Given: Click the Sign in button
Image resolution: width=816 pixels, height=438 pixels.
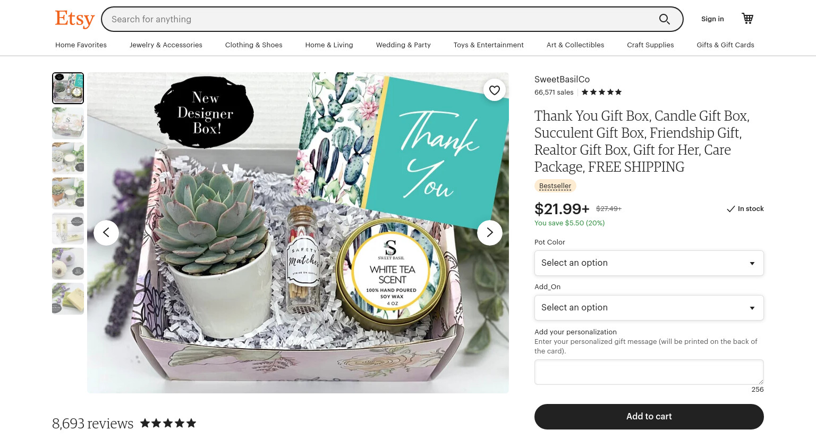Looking at the screenshot, I should pos(712,19).
